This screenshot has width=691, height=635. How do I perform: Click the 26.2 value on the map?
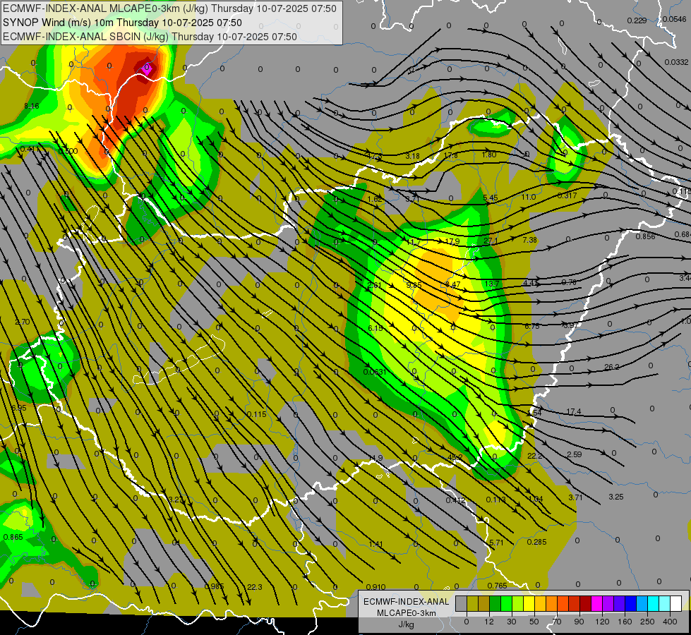pyautogui.click(x=612, y=367)
